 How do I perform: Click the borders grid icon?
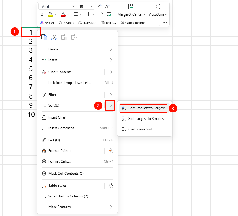(88, 14)
